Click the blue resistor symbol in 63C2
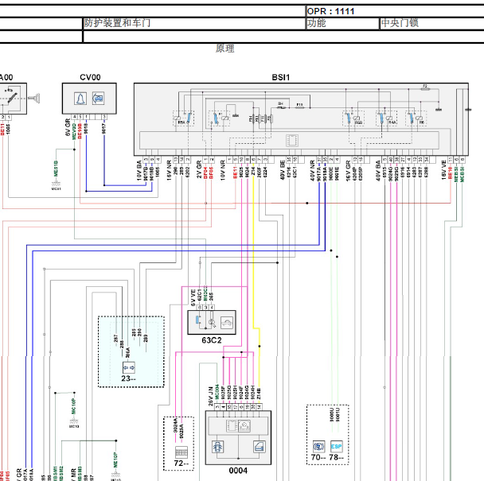 click(197, 320)
